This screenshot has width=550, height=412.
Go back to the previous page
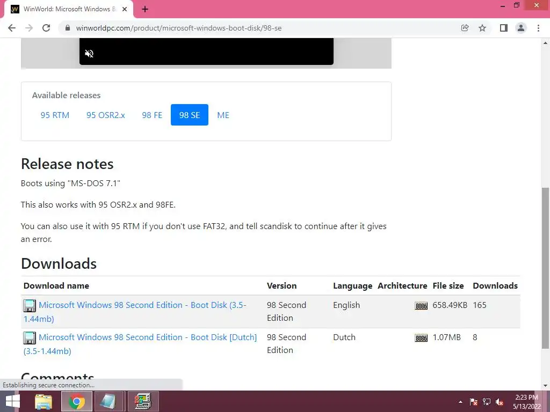point(12,28)
